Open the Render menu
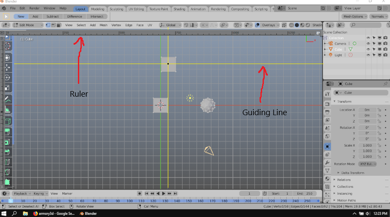390x217 pixels. click(x=34, y=8)
